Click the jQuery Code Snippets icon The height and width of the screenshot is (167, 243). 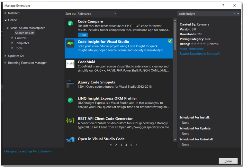click(x=70, y=84)
